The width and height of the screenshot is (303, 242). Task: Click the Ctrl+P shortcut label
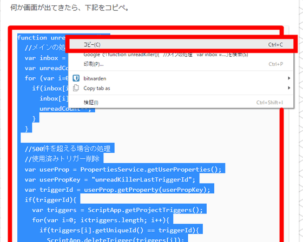[276, 64]
